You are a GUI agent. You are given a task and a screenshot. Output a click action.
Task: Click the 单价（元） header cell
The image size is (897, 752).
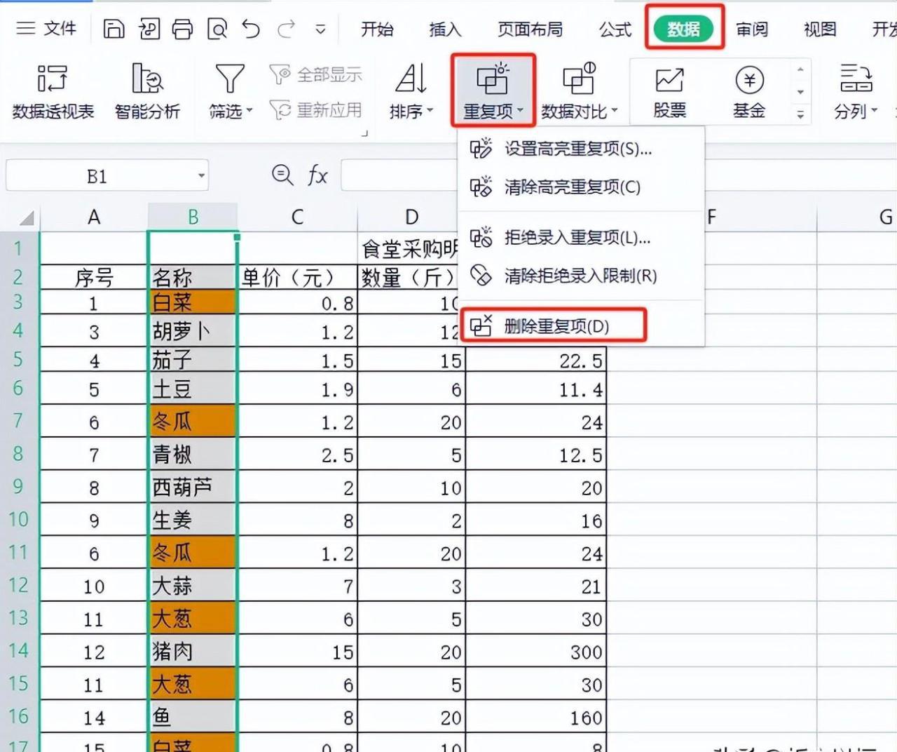pyautogui.click(x=298, y=277)
